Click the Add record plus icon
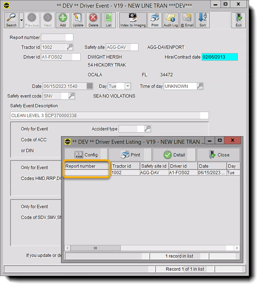 [63, 20]
